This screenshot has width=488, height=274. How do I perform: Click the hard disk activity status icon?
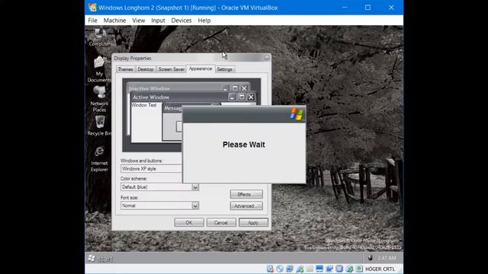pyautogui.click(x=271, y=269)
